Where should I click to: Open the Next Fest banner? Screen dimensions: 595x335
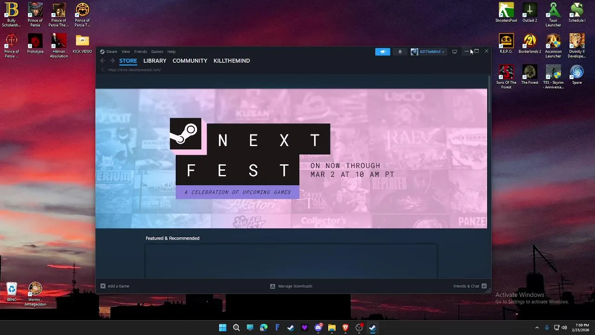point(291,159)
